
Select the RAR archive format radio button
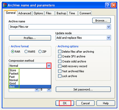[x=13, y=51]
